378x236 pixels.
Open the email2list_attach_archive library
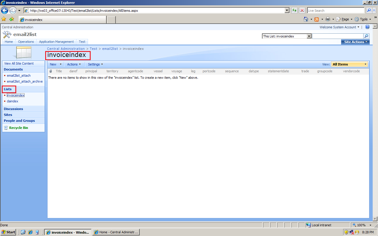coord(25,81)
